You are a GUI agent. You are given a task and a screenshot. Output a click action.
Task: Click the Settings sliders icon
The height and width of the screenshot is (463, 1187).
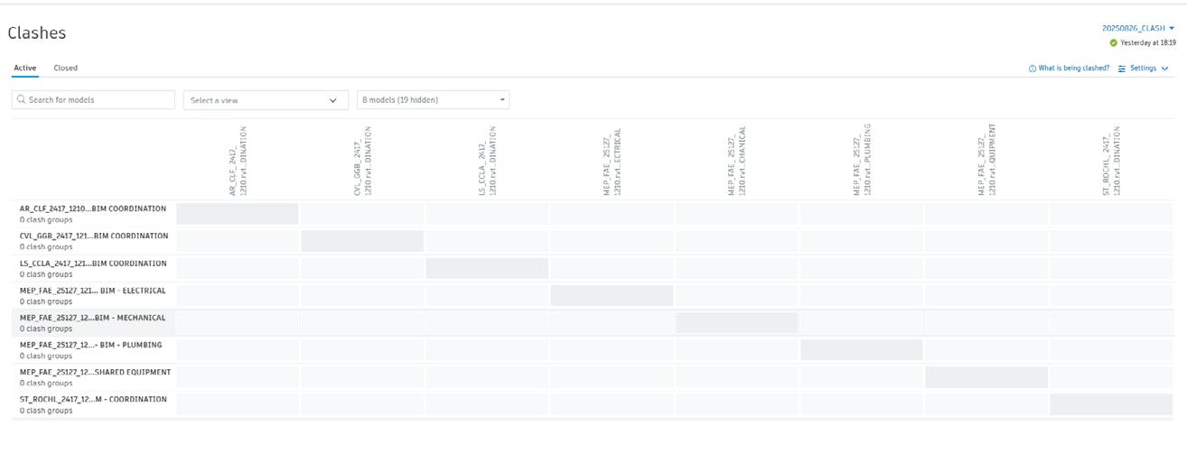pos(1122,69)
